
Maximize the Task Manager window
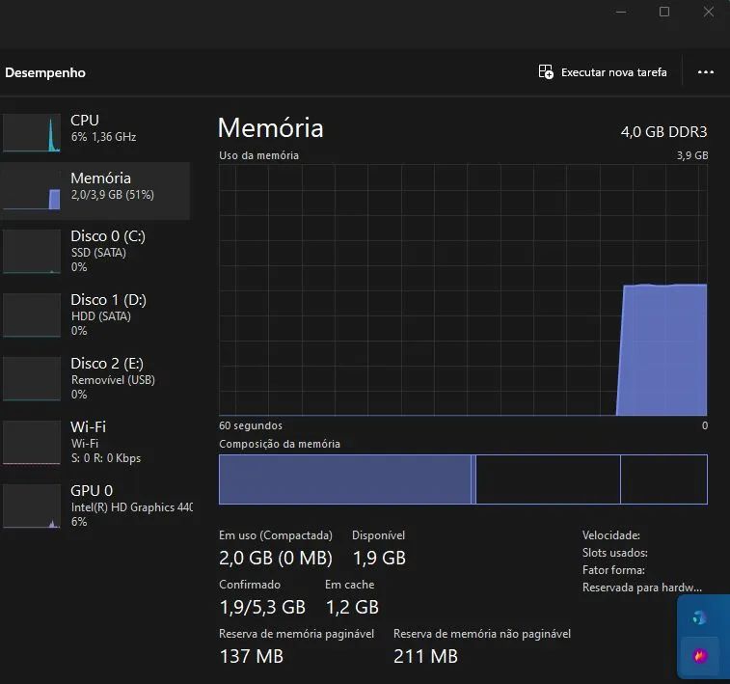[x=664, y=12]
